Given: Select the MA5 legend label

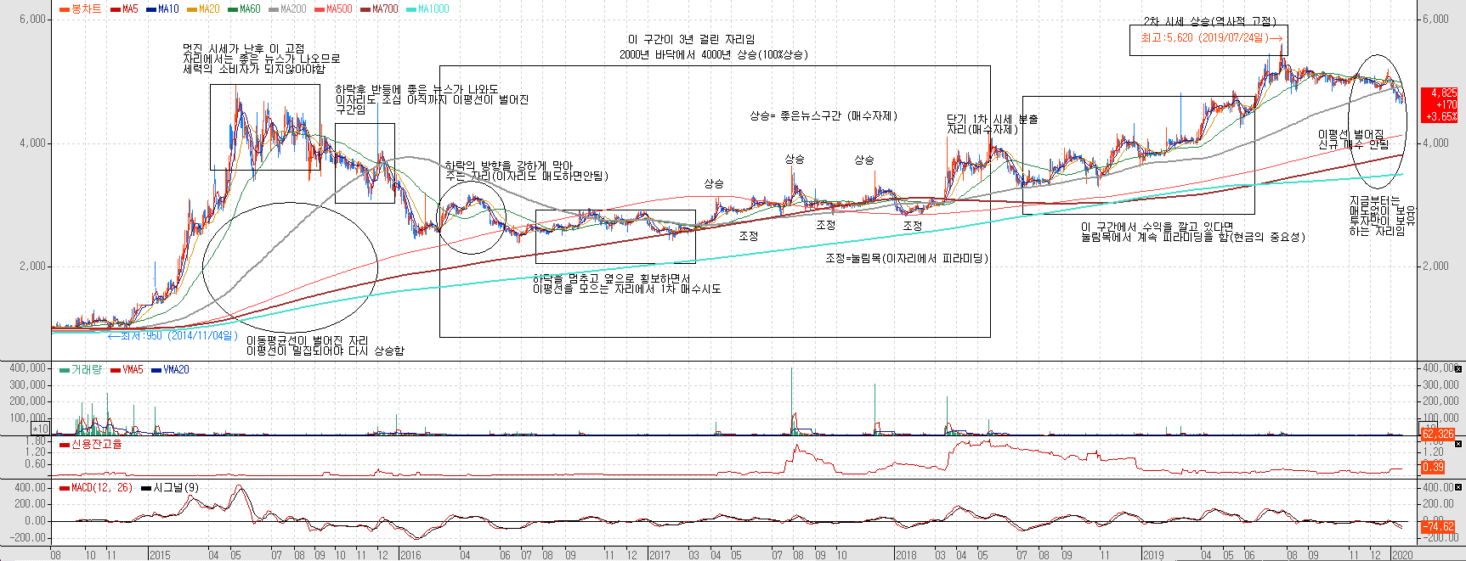Looking at the screenshot, I should pos(124,8).
